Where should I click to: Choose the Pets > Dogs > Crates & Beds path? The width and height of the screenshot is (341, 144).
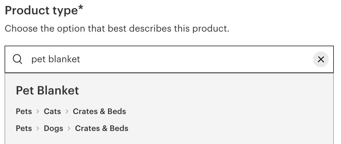[x=72, y=128]
